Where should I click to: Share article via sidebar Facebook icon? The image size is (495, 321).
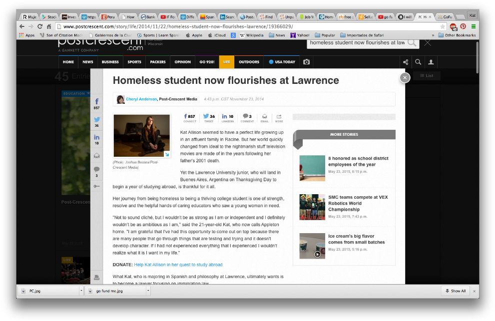tap(96, 102)
